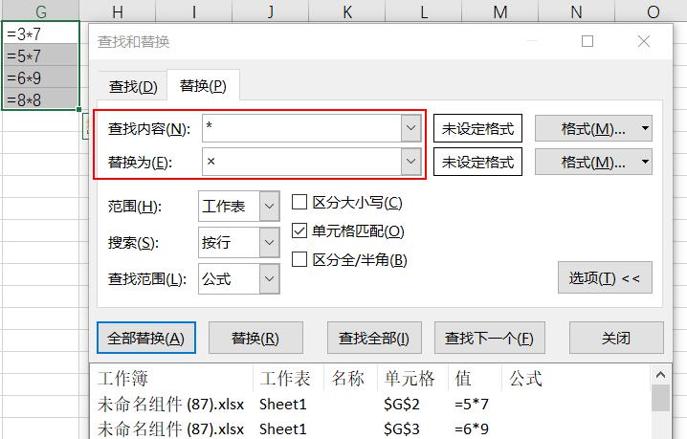Expand the arrow next to the 查找内容 格式 button
The width and height of the screenshot is (687, 439).
click(645, 128)
